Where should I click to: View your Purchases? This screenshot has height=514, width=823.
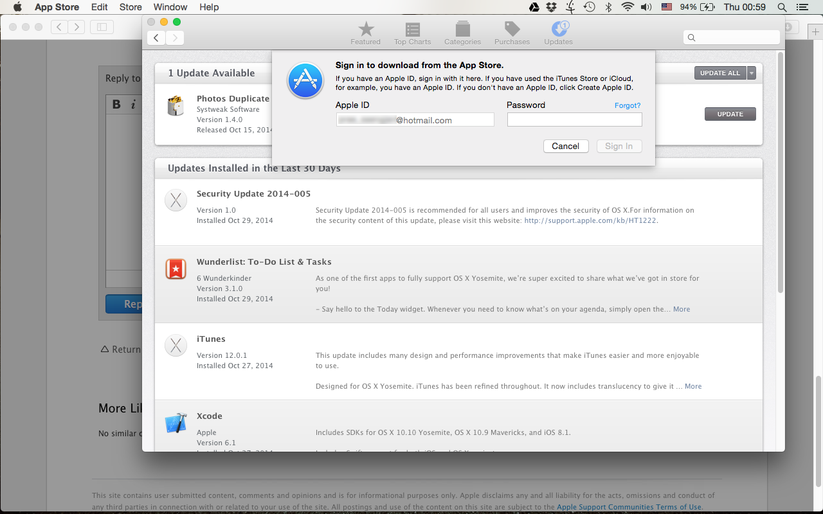[x=511, y=32]
